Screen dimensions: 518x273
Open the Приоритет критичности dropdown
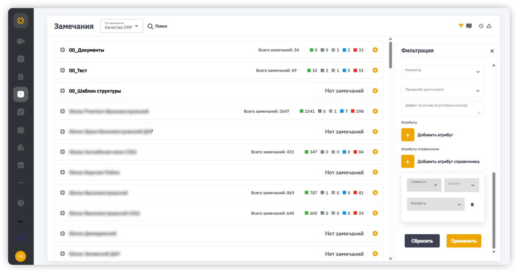[x=443, y=90]
